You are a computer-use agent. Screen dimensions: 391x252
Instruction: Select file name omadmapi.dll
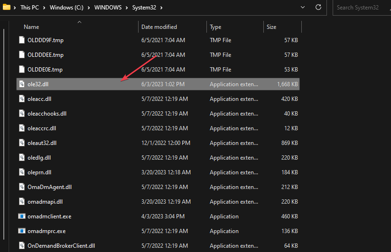click(x=45, y=202)
